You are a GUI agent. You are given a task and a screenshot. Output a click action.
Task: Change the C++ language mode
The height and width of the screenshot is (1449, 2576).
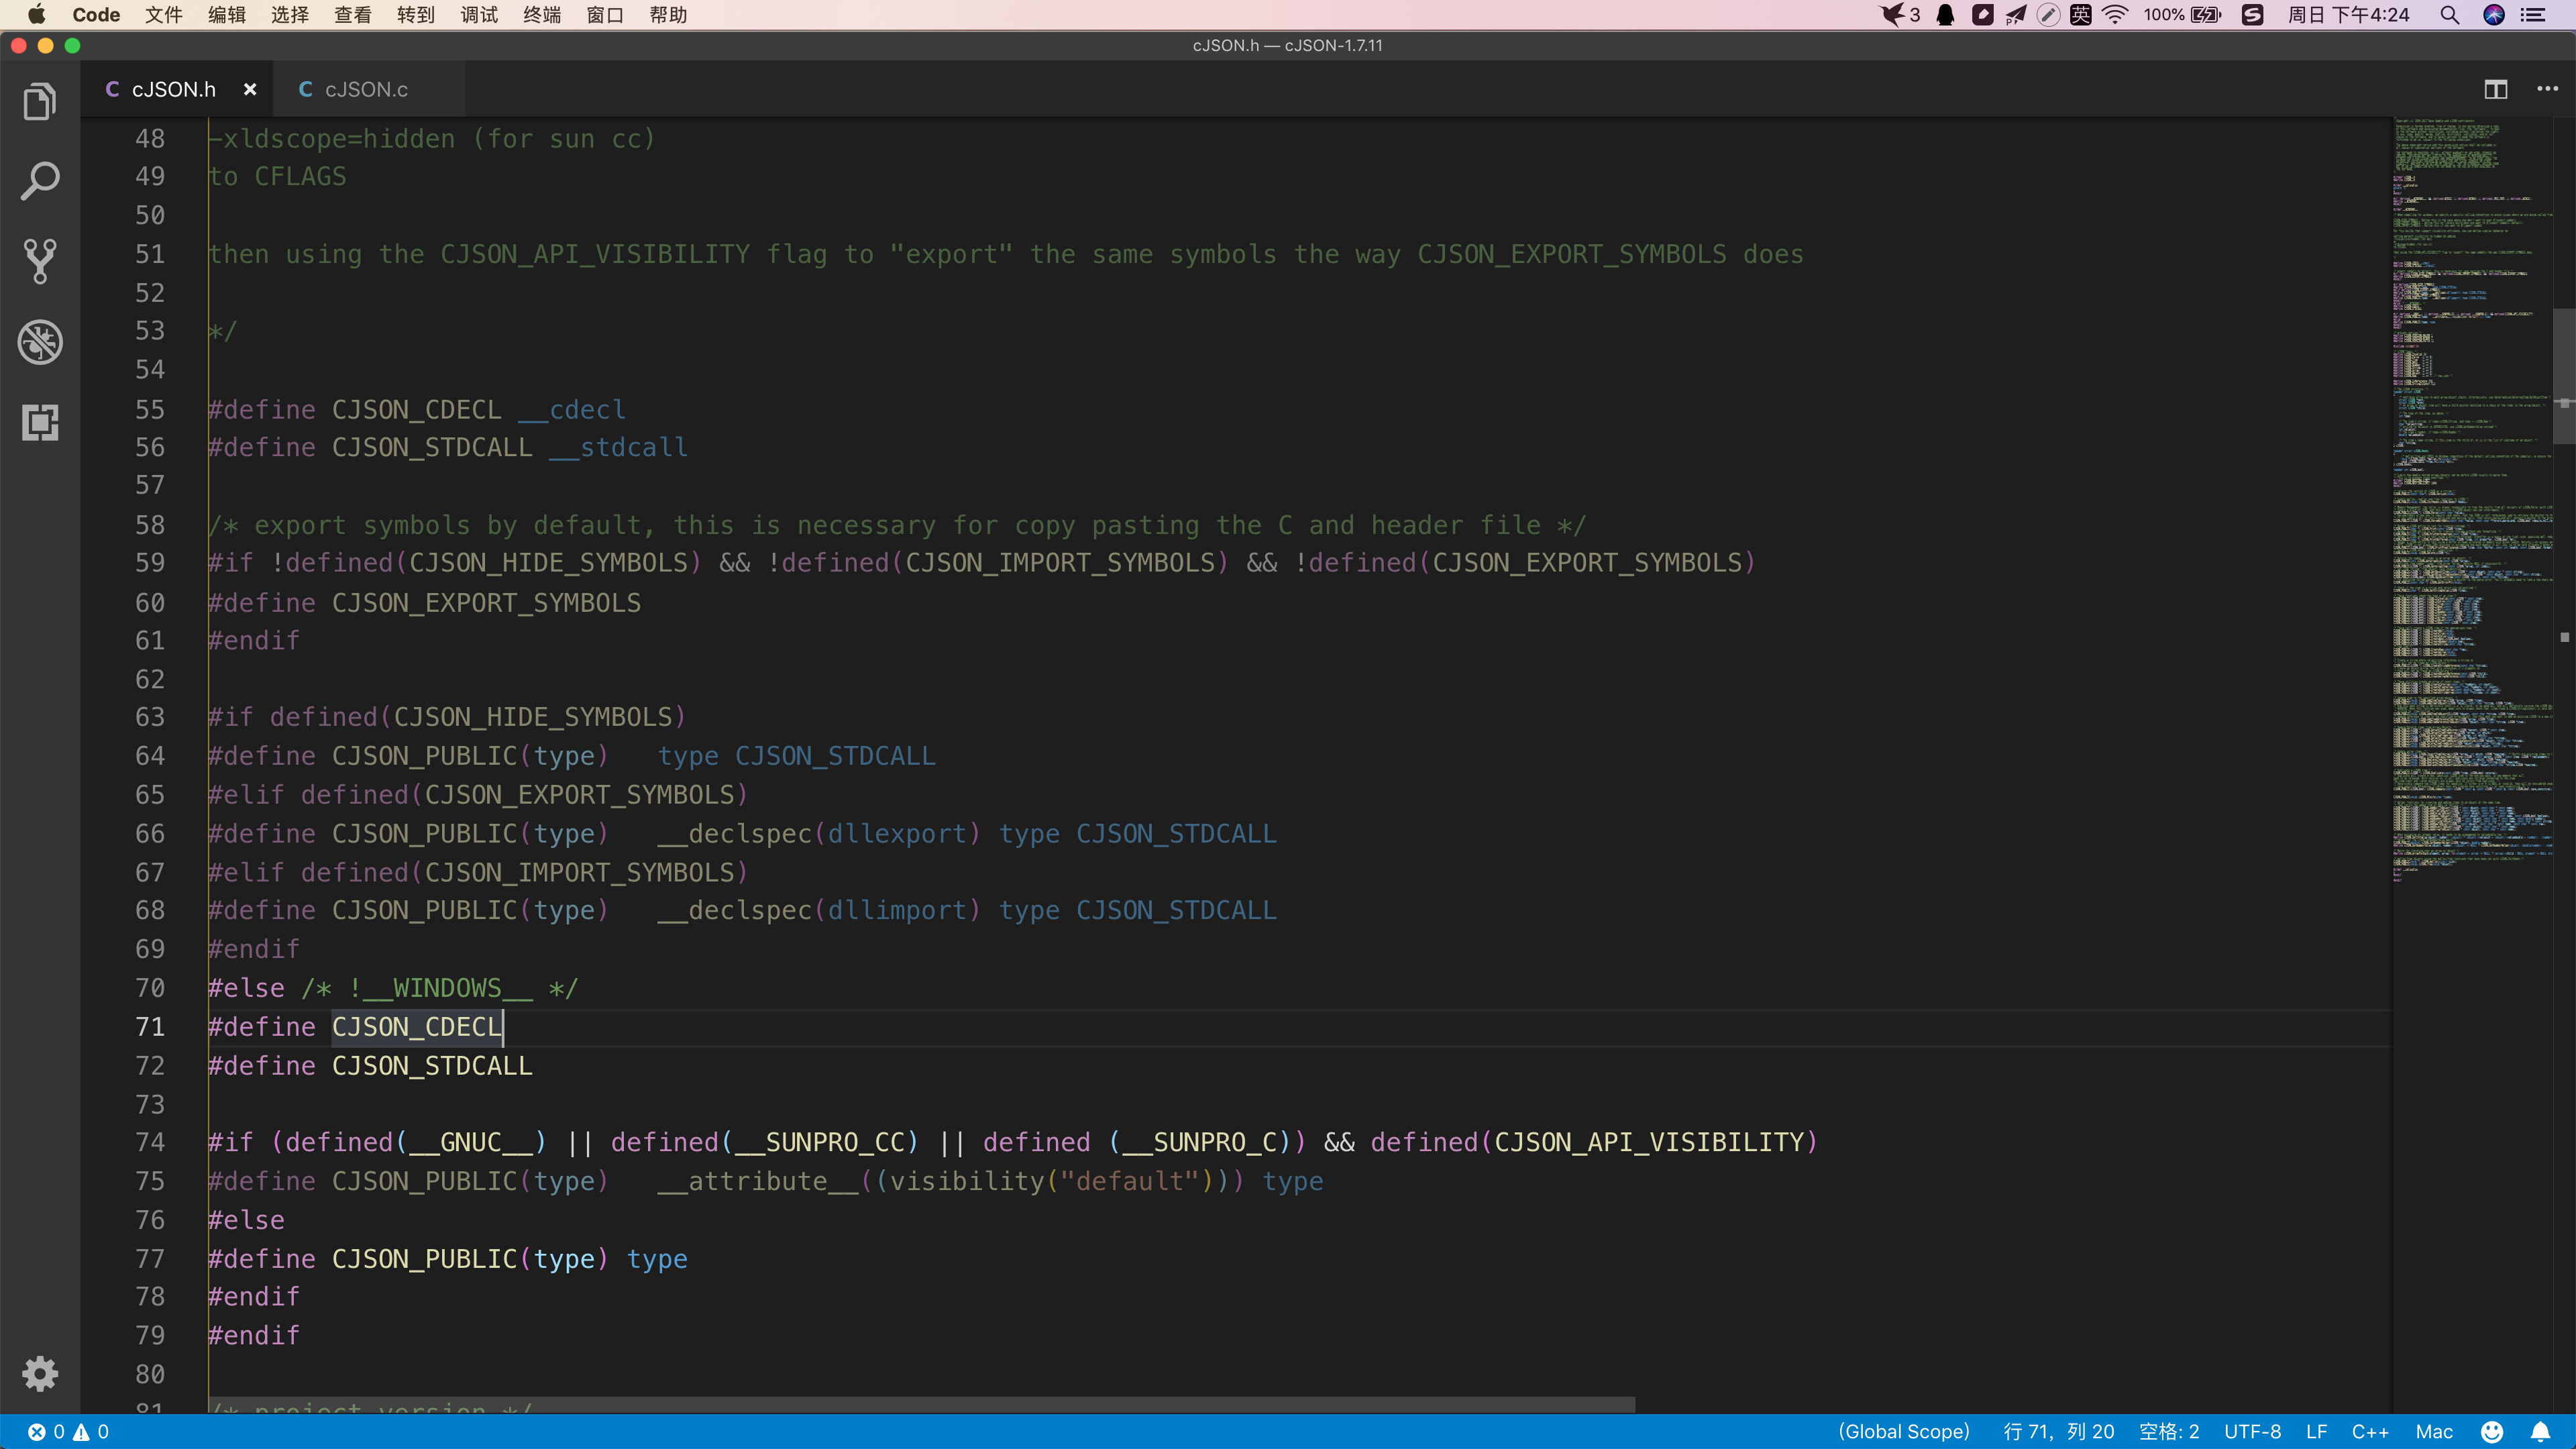click(2369, 1432)
